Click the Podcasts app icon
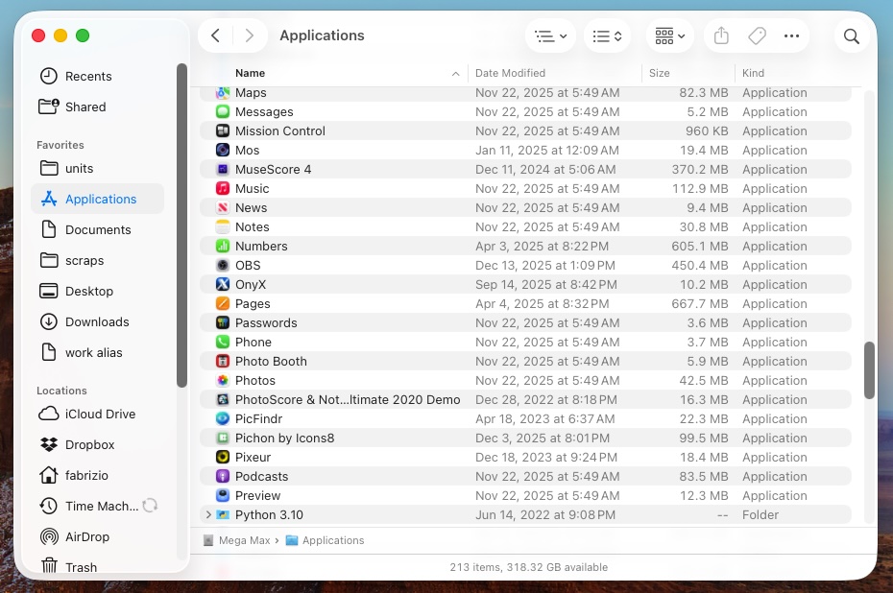The width and height of the screenshot is (893, 593). click(x=223, y=476)
